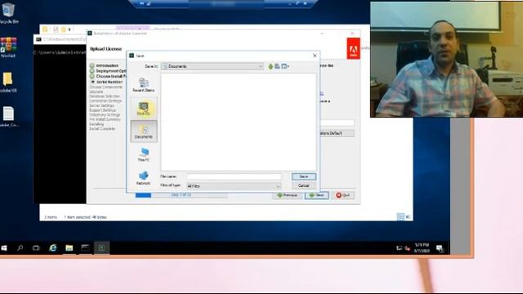Select 'Install Complete' step in installer sidebar
The height and width of the screenshot is (294, 523).
[x=102, y=129]
